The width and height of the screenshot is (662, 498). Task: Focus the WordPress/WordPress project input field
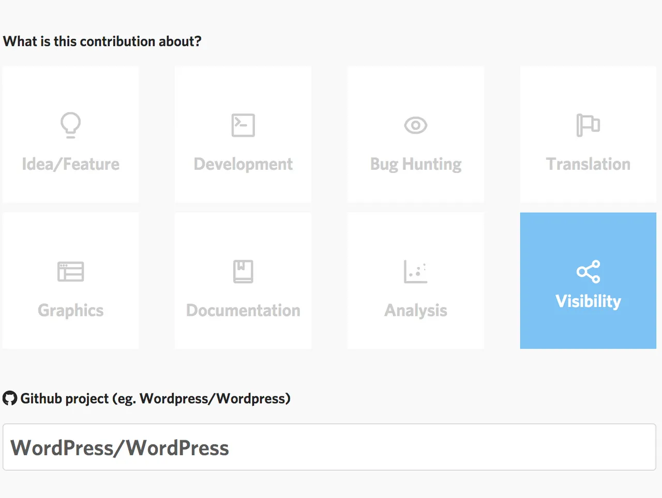tap(329, 447)
